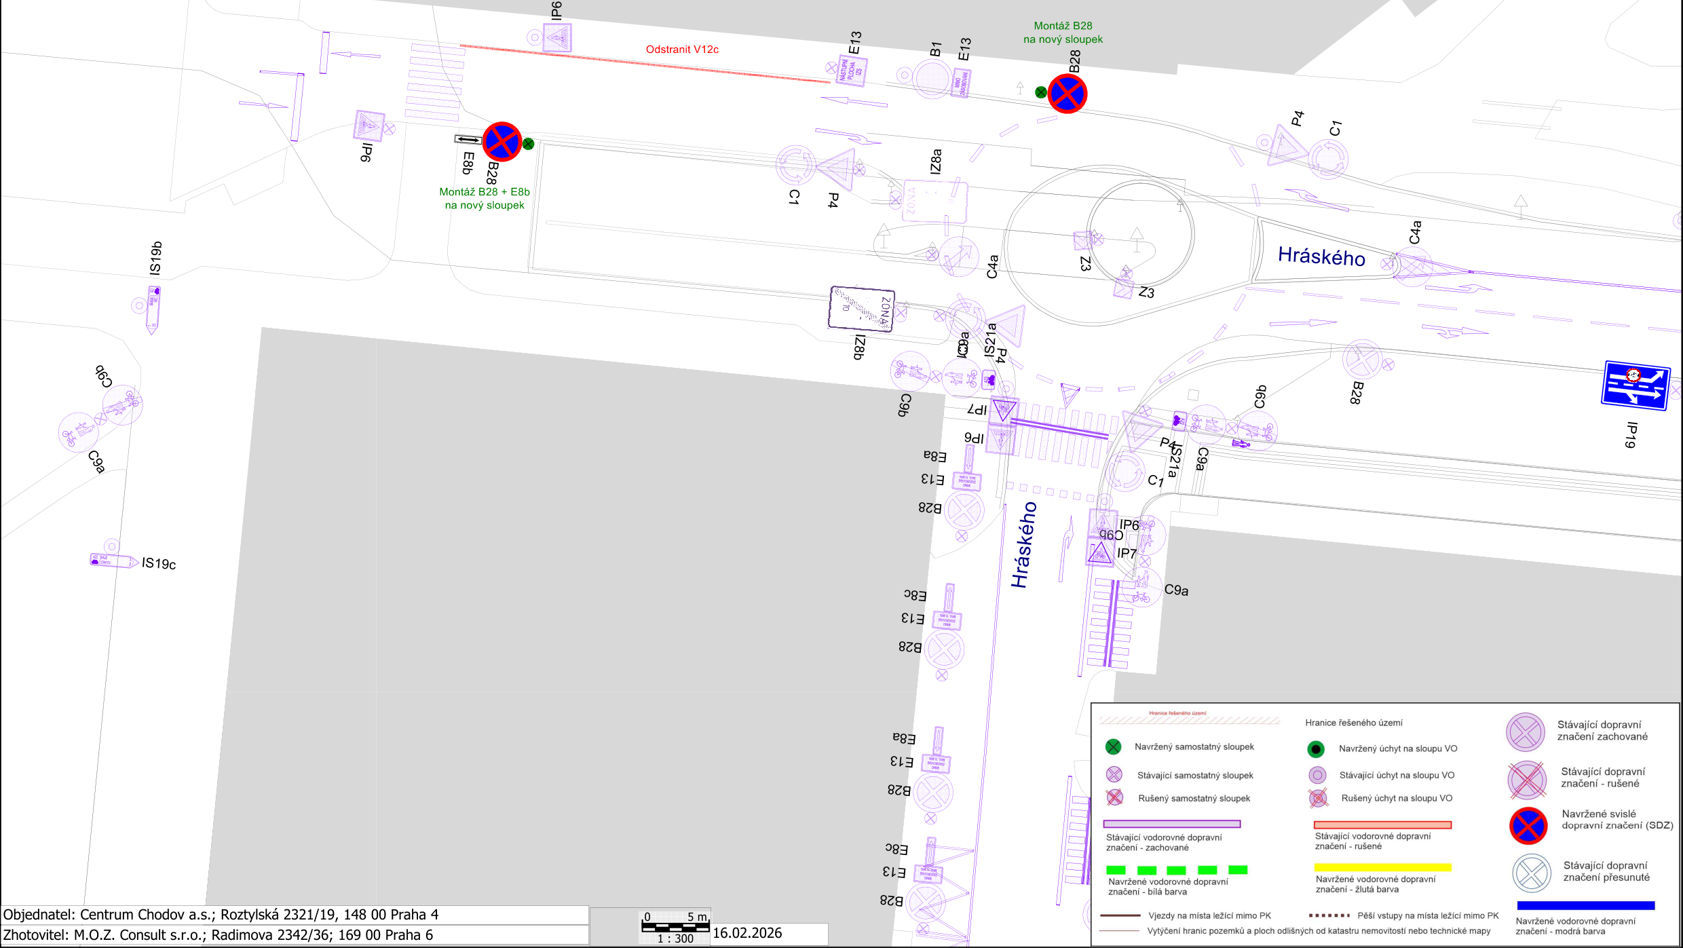
Task: Click the green post marker right of the B28 + E8b sign
Action: [529, 144]
